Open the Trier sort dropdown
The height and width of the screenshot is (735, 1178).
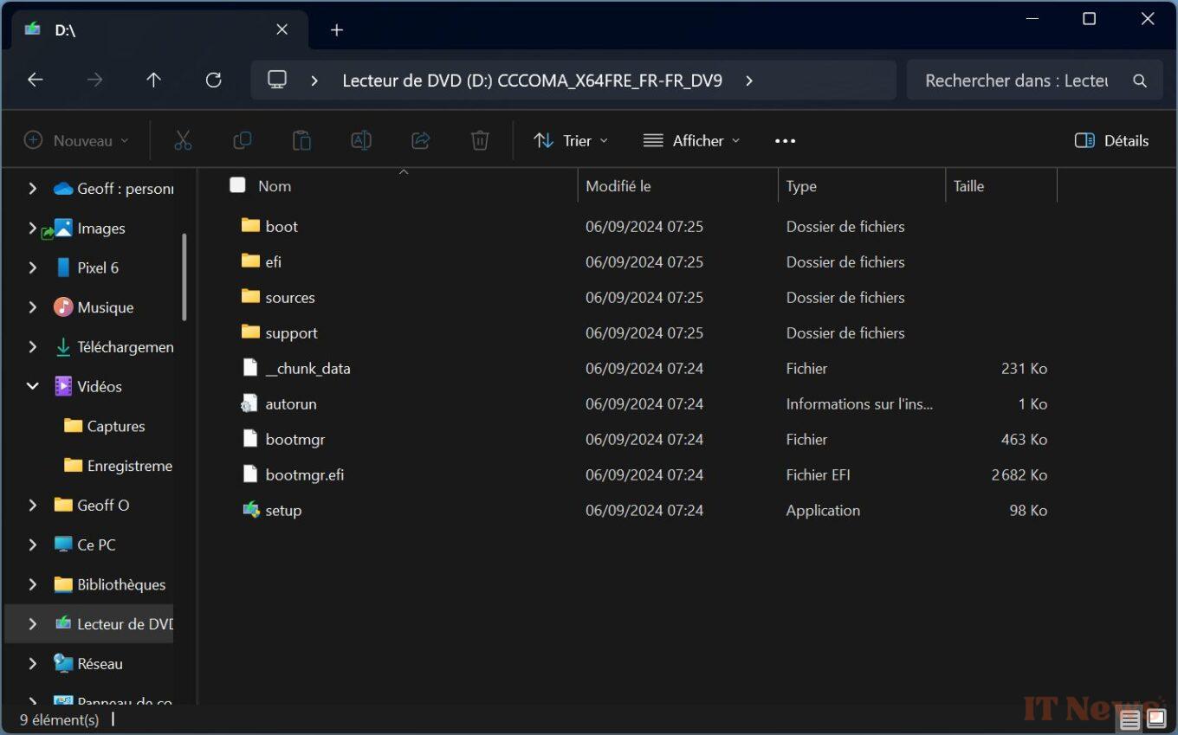[569, 140]
